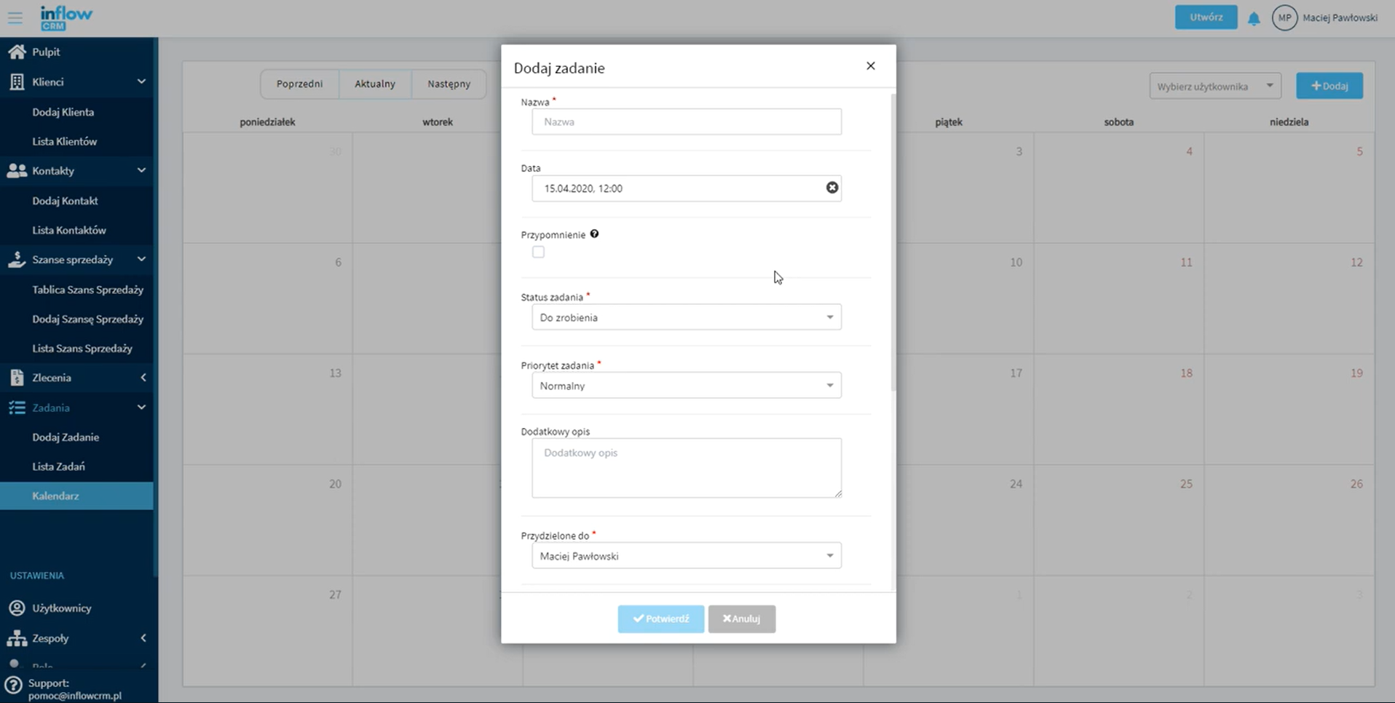Viewport: 1395px width, 703px height.
Task: Clear the date field with X icon
Action: (x=831, y=188)
